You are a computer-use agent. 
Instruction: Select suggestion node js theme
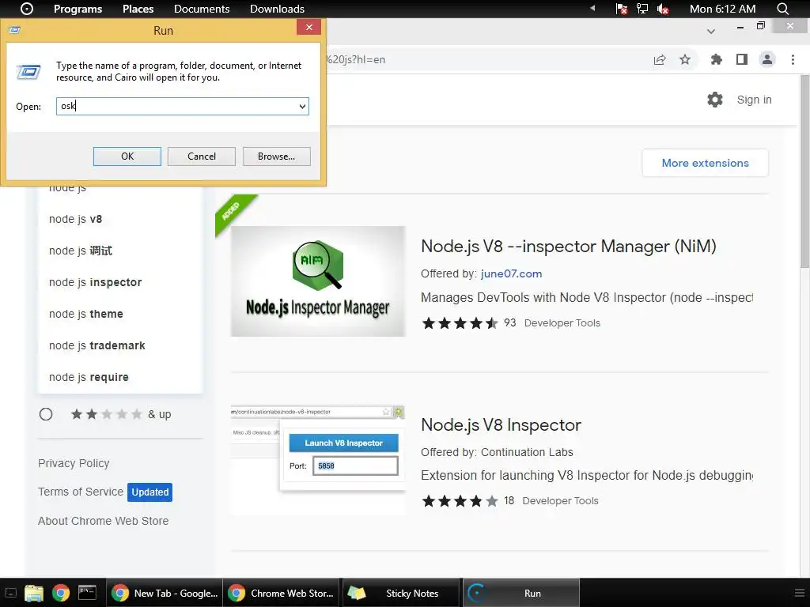(x=120, y=314)
